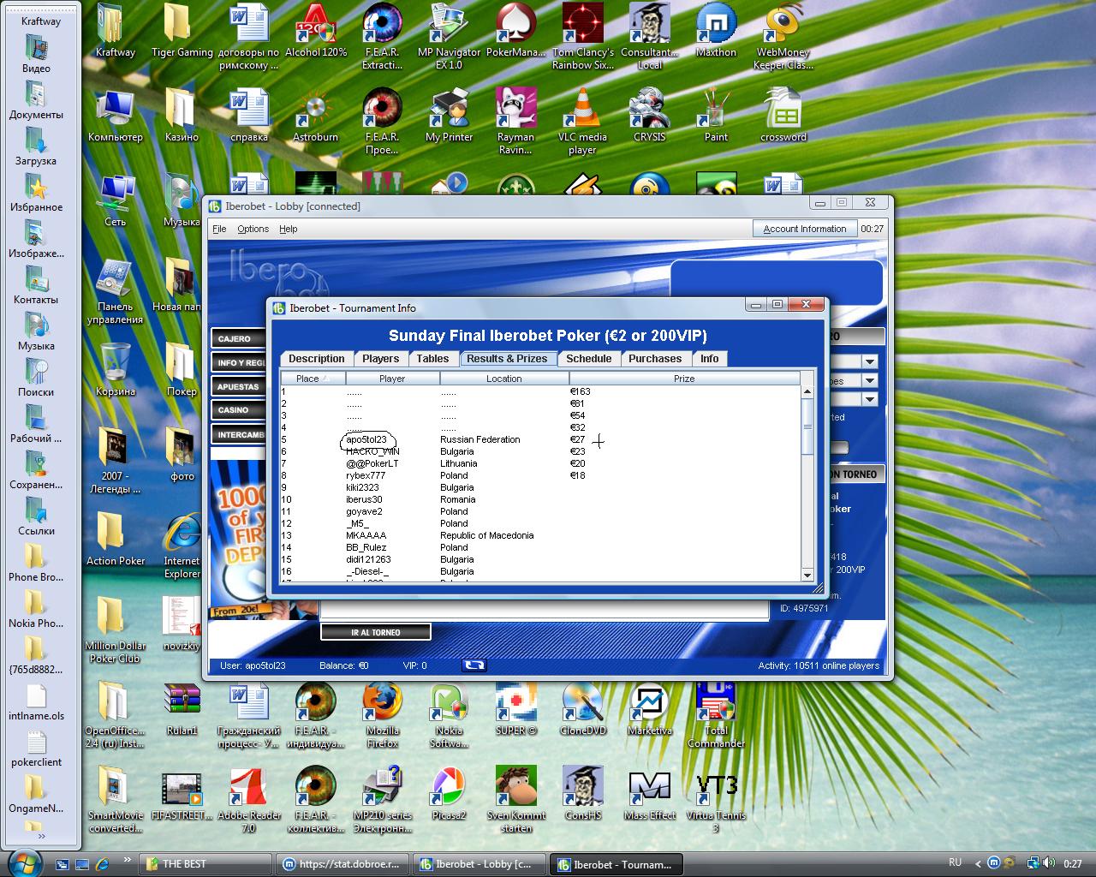Image resolution: width=1096 pixels, height=877 pixels.
Task: Expand the second lobby filter dropdown arrow
Action: click(x=869, y=380)
